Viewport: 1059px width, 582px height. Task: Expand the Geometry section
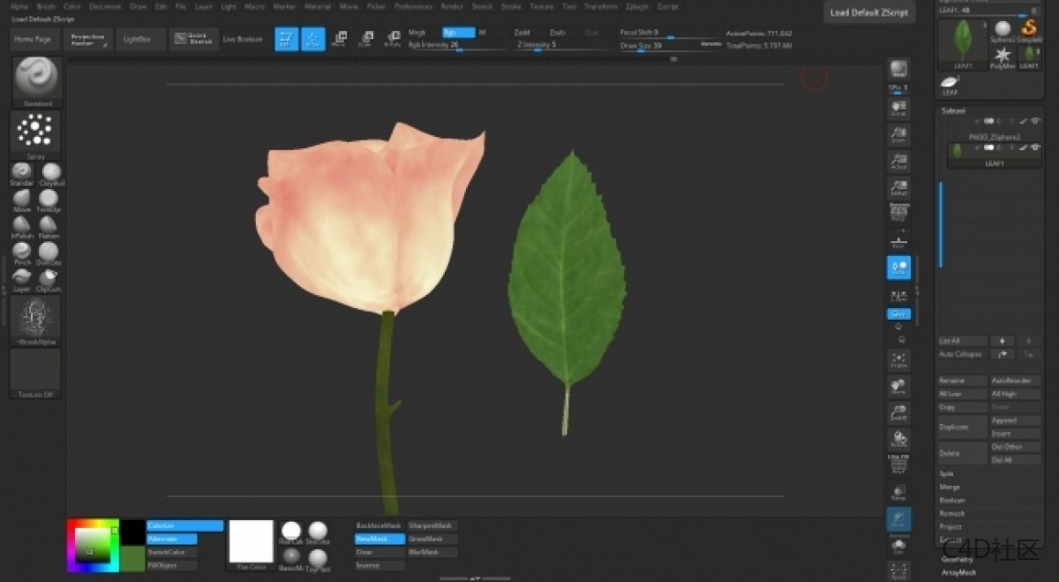[x=957, y=559]
